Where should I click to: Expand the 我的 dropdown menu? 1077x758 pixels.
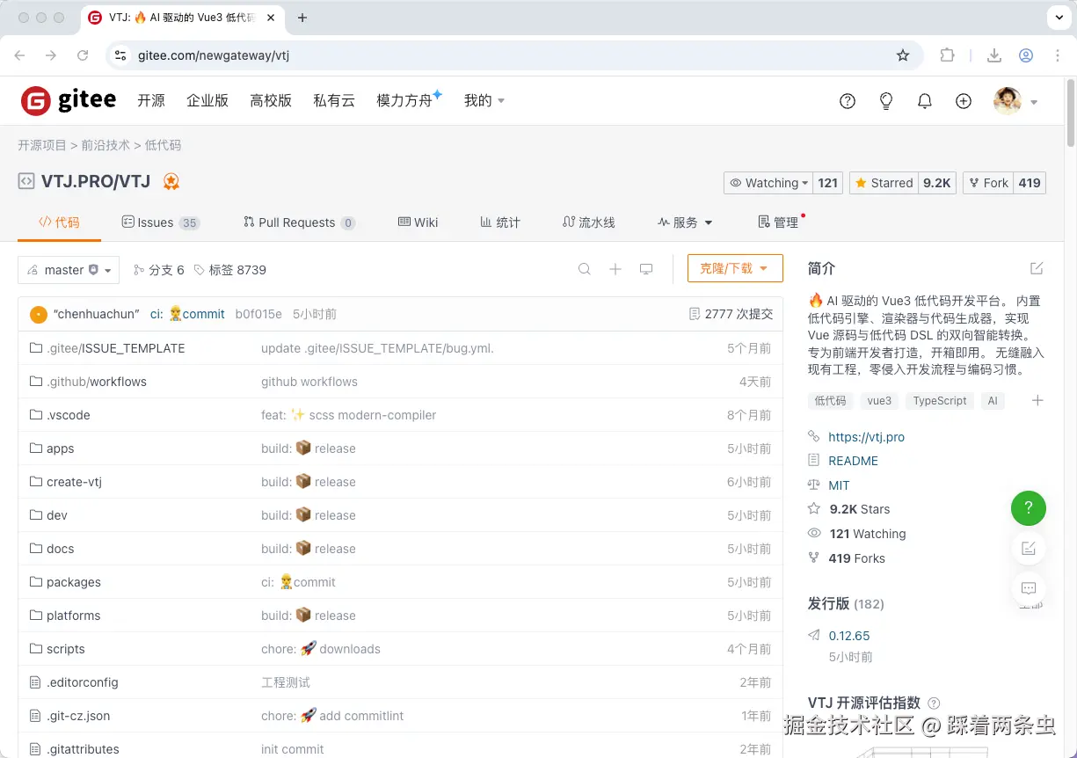click(484, 101)
